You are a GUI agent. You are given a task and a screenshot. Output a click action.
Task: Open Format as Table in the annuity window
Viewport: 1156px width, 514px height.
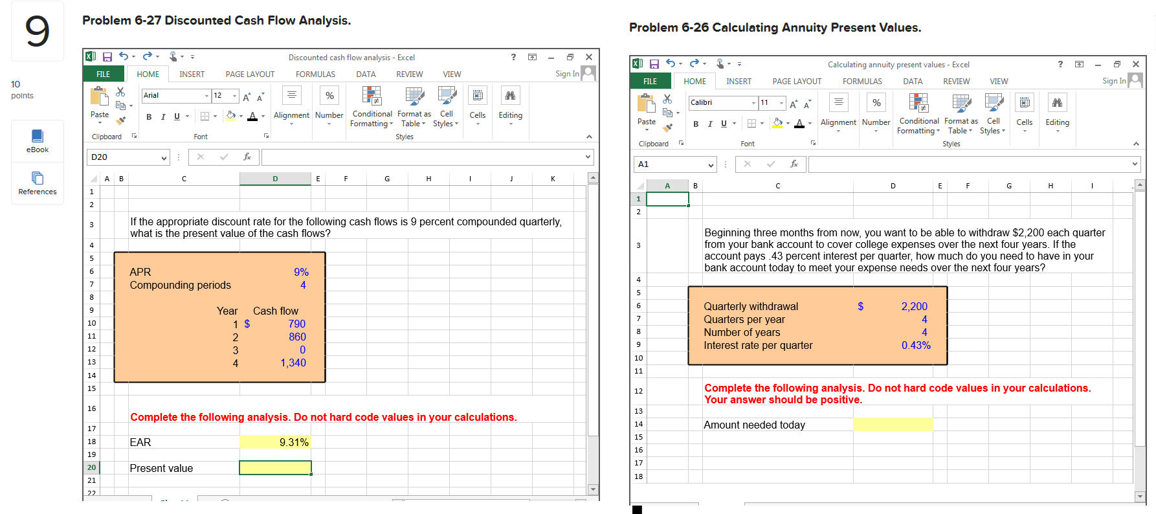[961, 114]
